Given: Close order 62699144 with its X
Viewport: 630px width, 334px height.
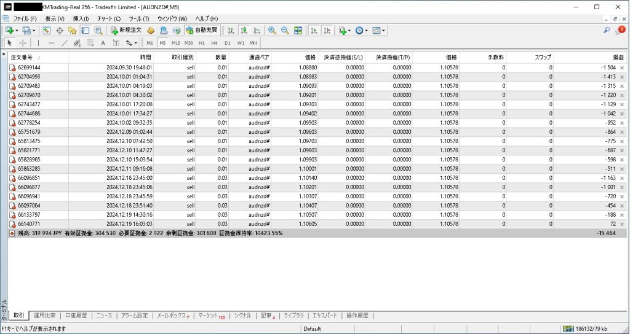Looking at the screenshot, I should [x=622, y=68].
